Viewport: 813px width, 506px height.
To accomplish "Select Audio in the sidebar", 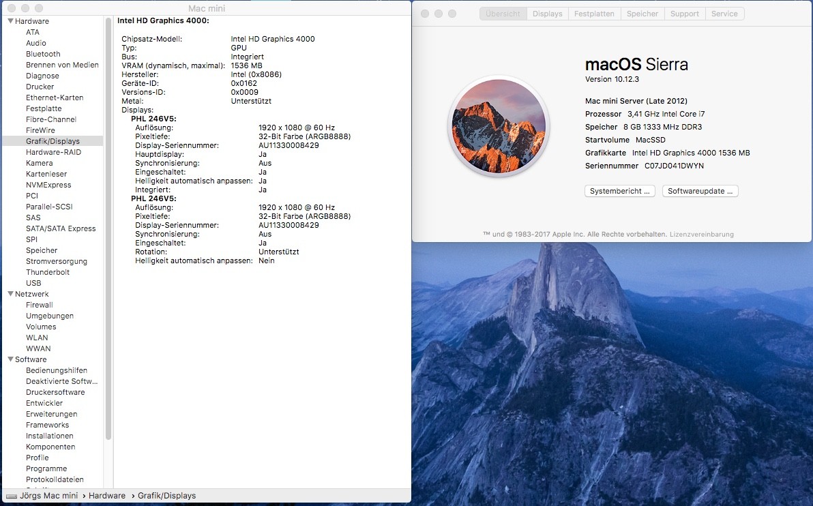I will 35,43.
